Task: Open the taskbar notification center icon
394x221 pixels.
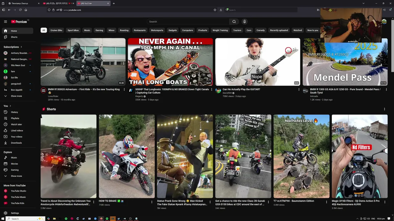Action: pos(389,219)
